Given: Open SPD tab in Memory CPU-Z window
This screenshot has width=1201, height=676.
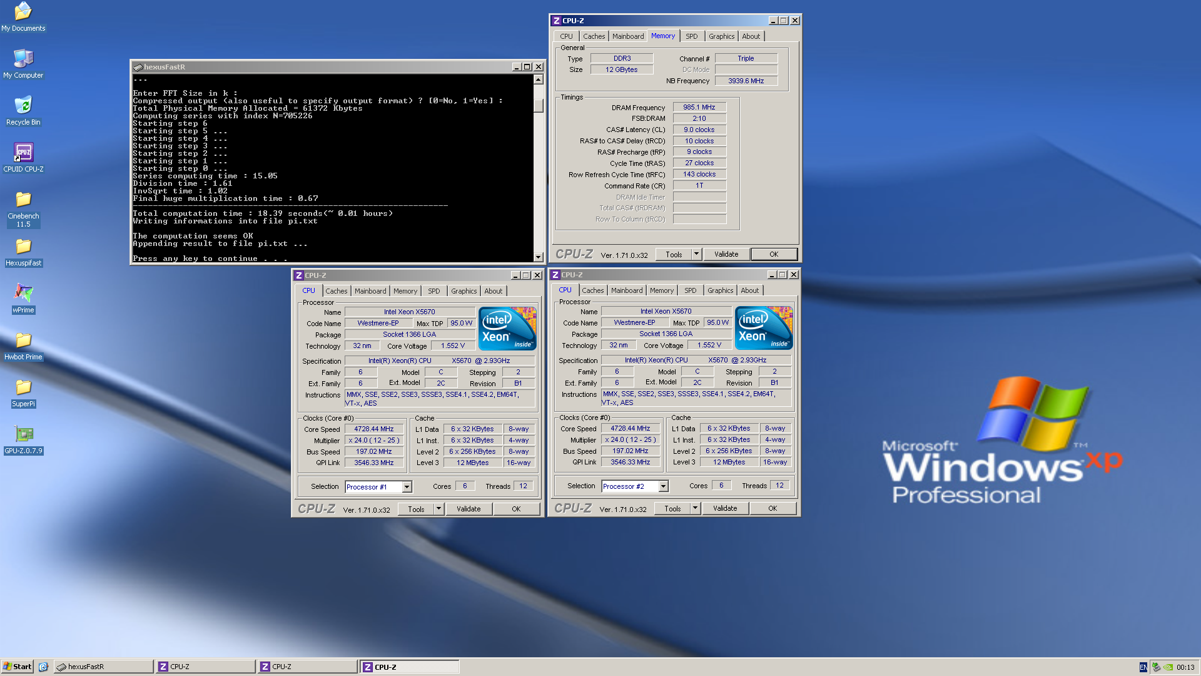Looking at the screenshot, I should tap(692, 36).
